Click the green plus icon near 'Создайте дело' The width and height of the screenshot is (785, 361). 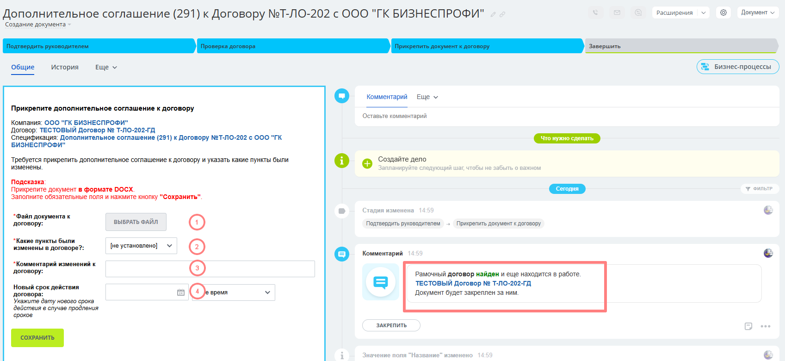367,163
